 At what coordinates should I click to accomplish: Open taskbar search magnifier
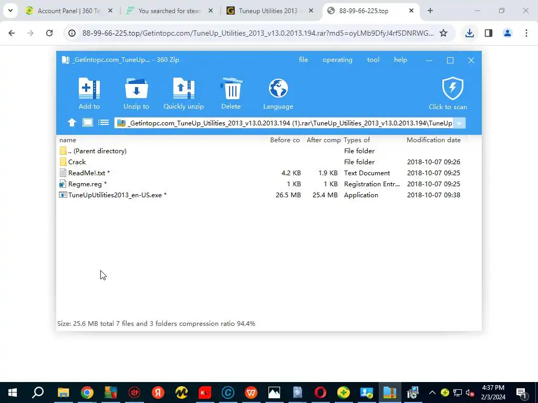[38, 393]
